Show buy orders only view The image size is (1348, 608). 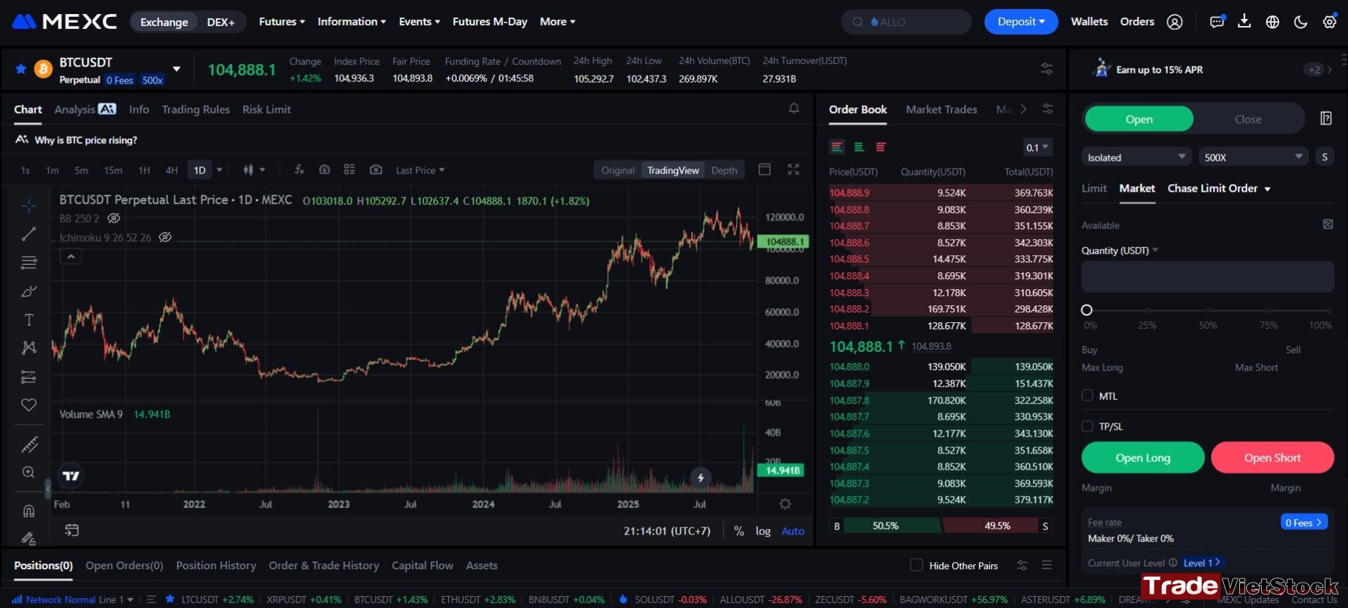(859, 147)
